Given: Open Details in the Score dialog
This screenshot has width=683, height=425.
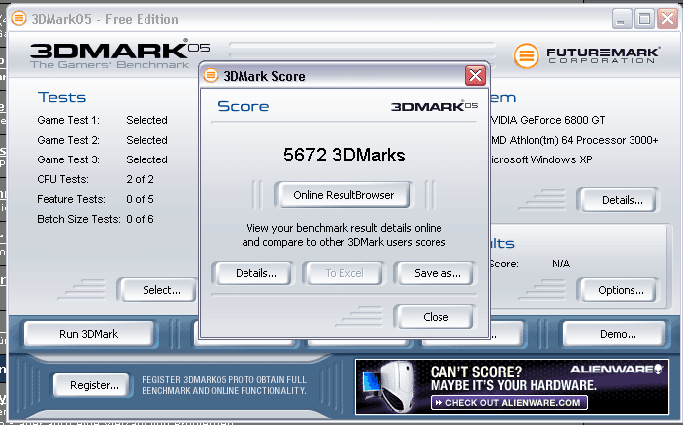Looking at the screenshot, I should click(255, 273).
